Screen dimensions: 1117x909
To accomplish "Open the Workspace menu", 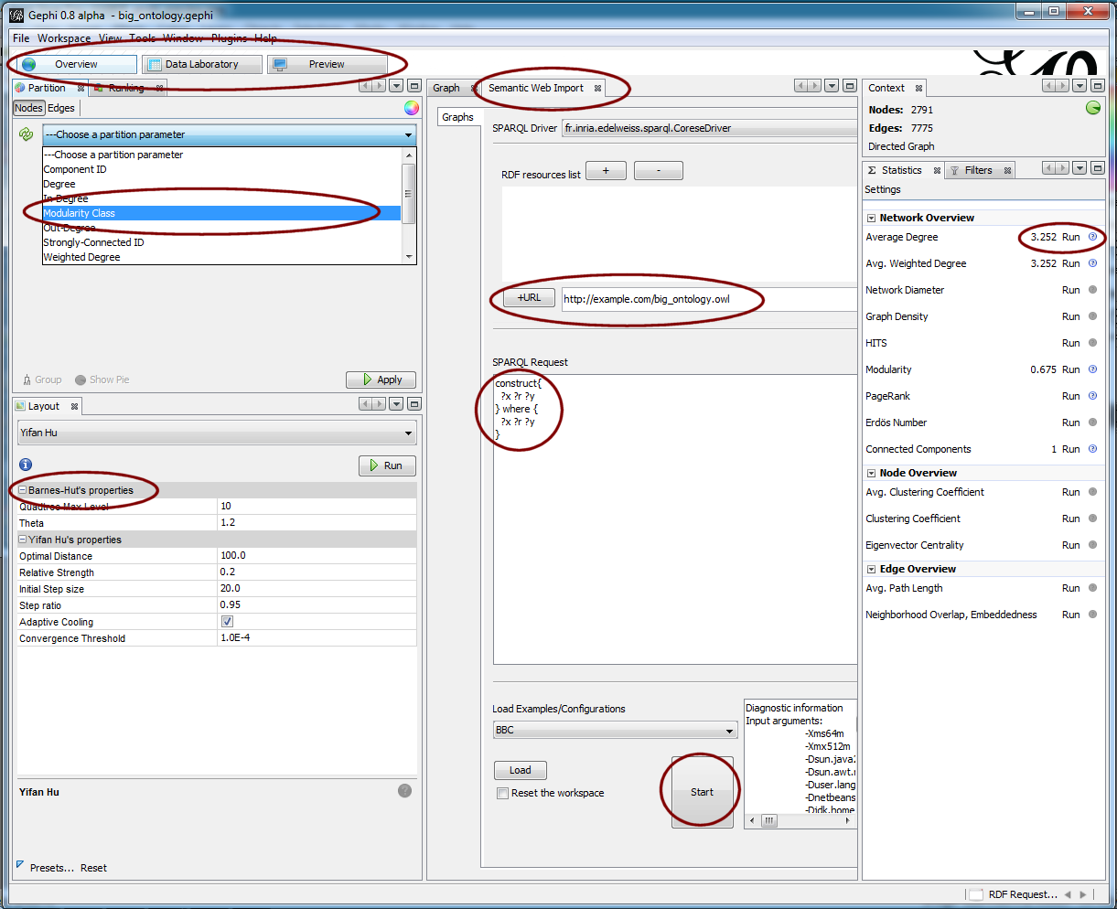I will (64, 38).
